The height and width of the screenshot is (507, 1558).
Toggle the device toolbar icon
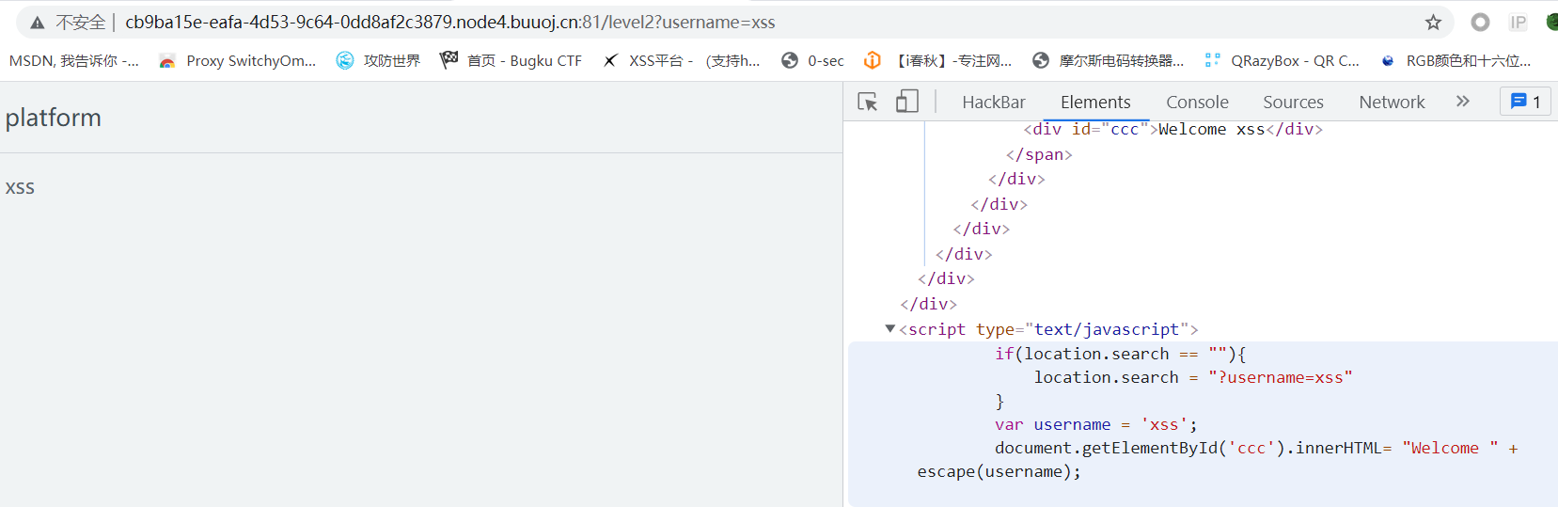pos(906,102)
